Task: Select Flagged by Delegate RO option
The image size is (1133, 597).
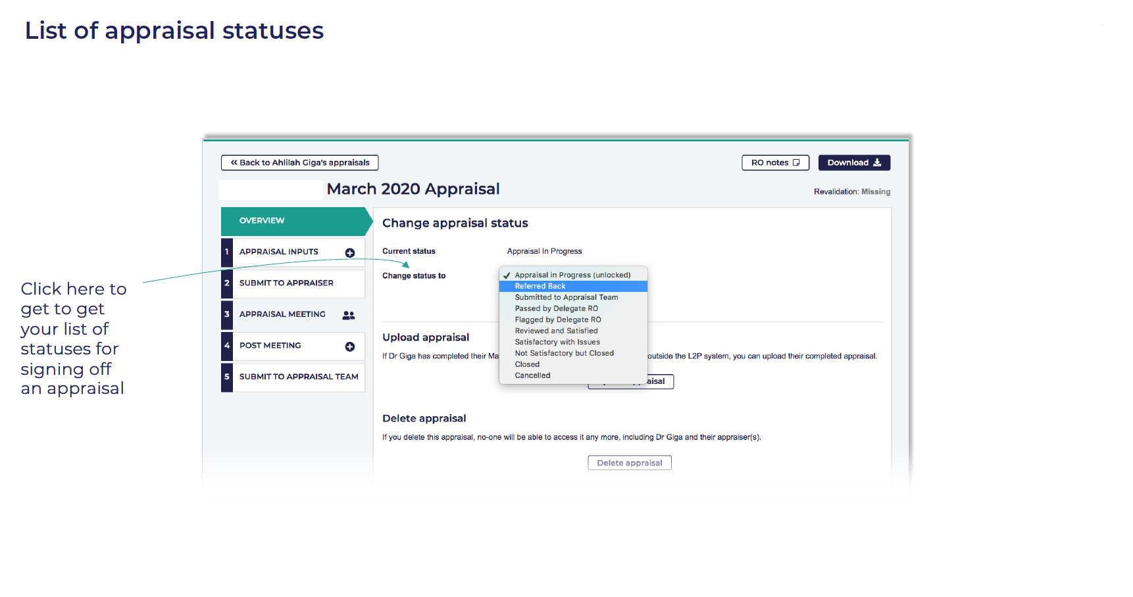Action: [x=557, y=320]
